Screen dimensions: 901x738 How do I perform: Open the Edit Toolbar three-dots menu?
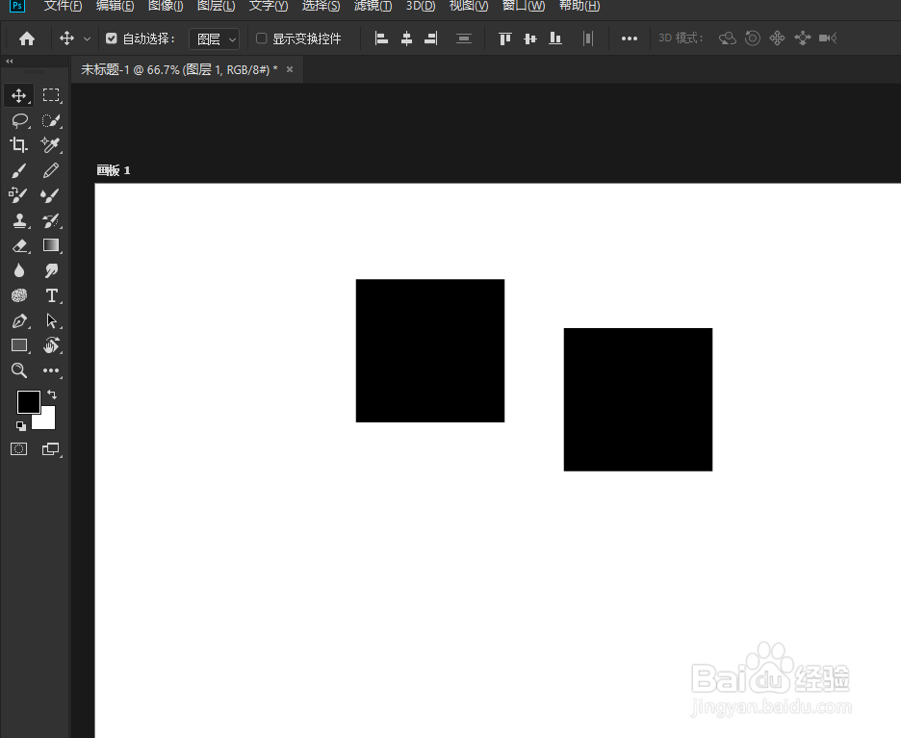[51, 370]
